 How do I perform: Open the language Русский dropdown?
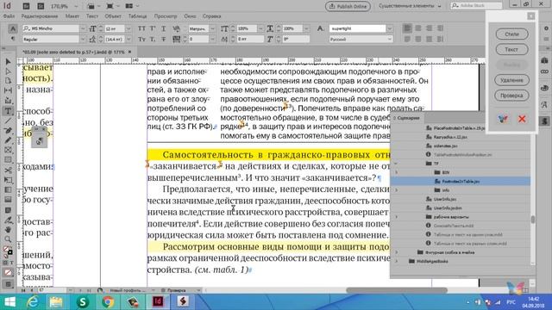(389, 40)
